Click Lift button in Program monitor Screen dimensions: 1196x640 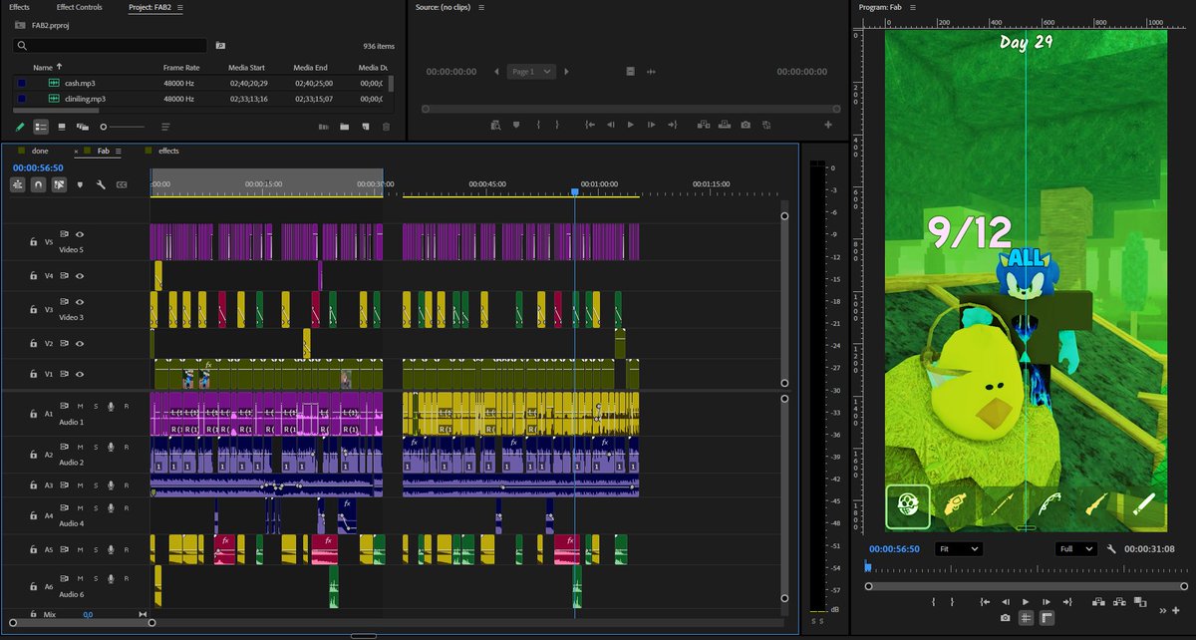tap(1098, 601)
